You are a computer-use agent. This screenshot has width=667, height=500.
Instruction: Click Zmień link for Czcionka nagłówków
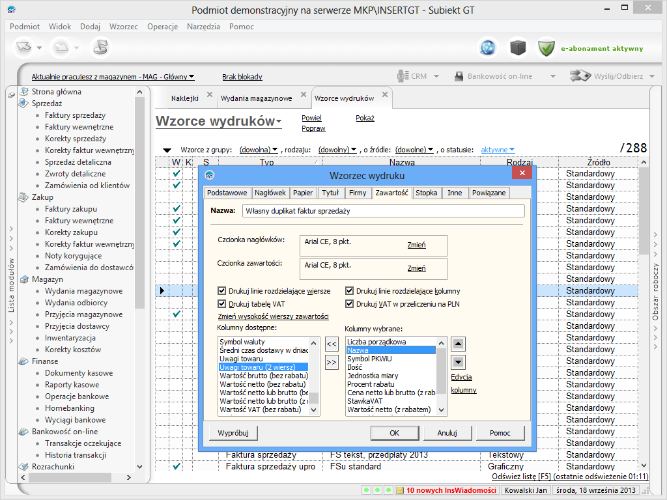click(416, 245)
